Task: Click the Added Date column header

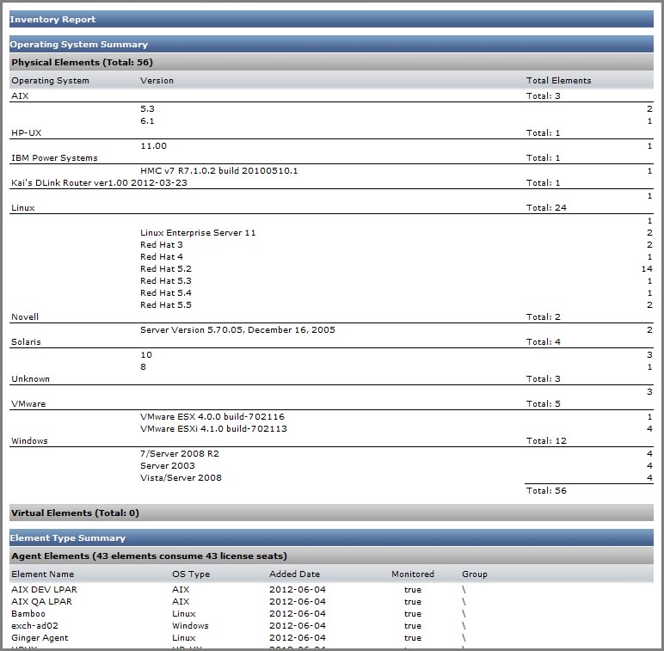Action: click(x=295, y=574)
